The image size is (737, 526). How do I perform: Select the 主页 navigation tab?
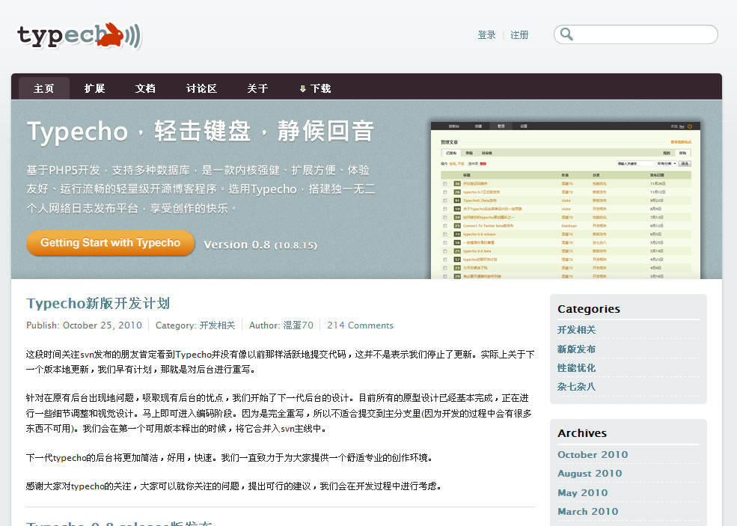(44, 88)
